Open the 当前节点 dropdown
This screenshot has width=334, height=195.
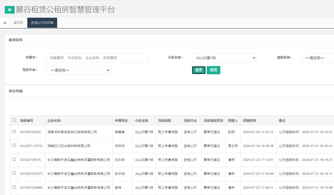[79, 70]
